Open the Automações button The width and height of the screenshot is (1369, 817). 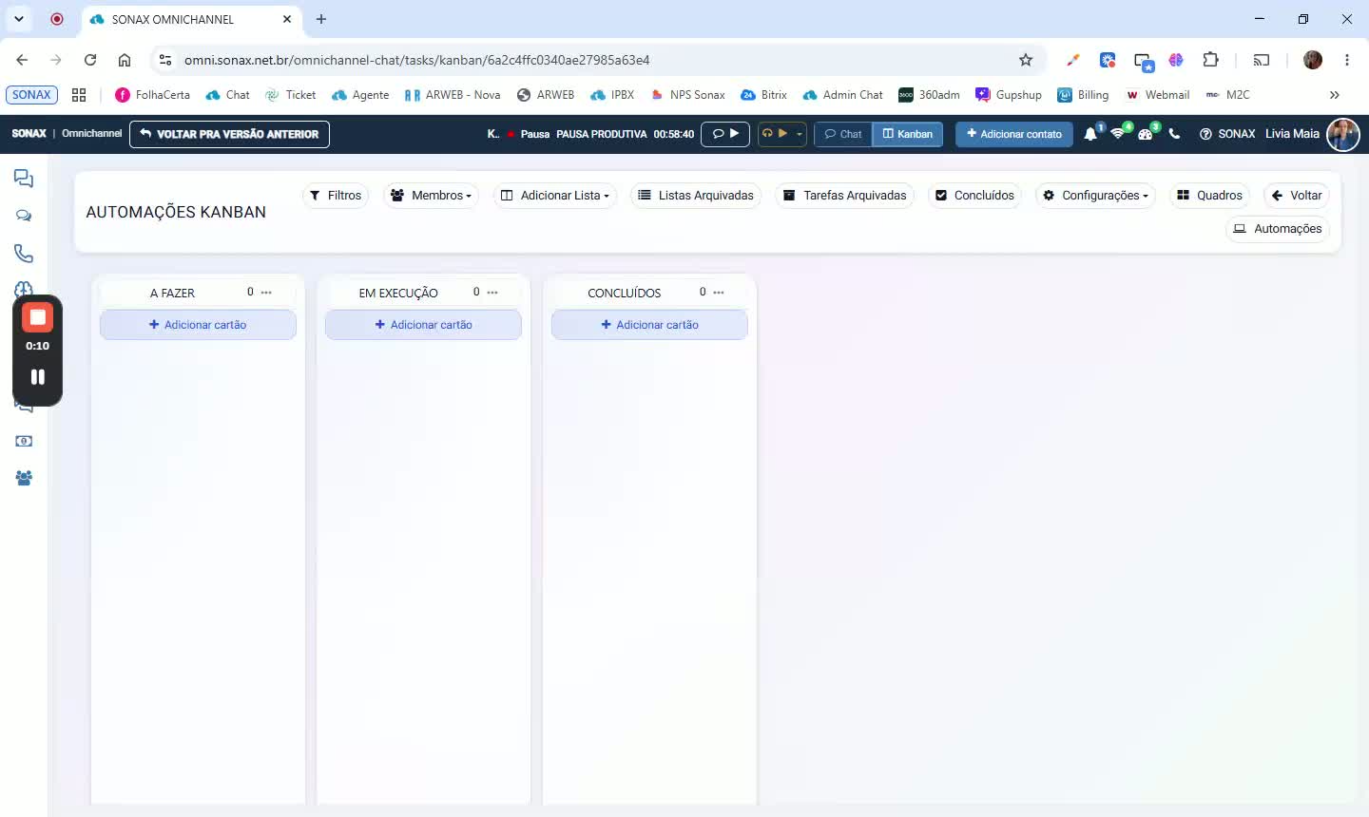(1278, 229)
